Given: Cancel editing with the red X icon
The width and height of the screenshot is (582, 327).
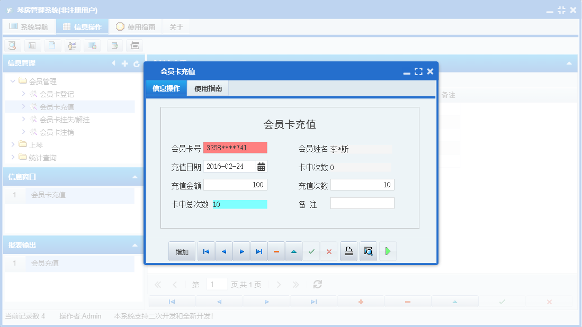Looking at the screenshot, I should [328, 251].
